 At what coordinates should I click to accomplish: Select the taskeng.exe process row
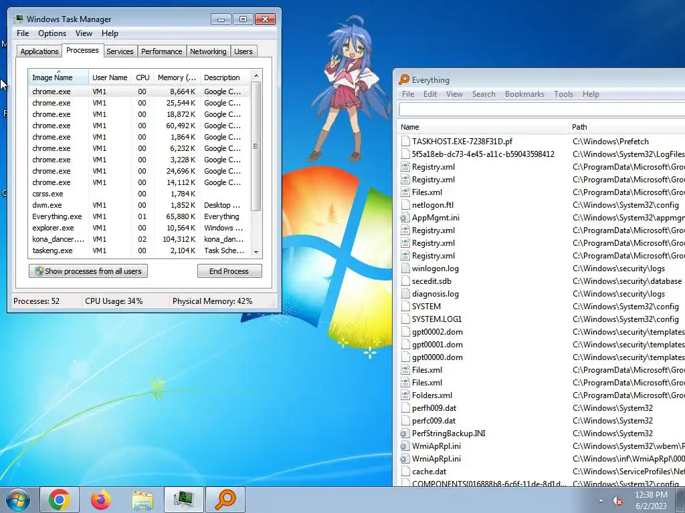(x=140, y=250)
